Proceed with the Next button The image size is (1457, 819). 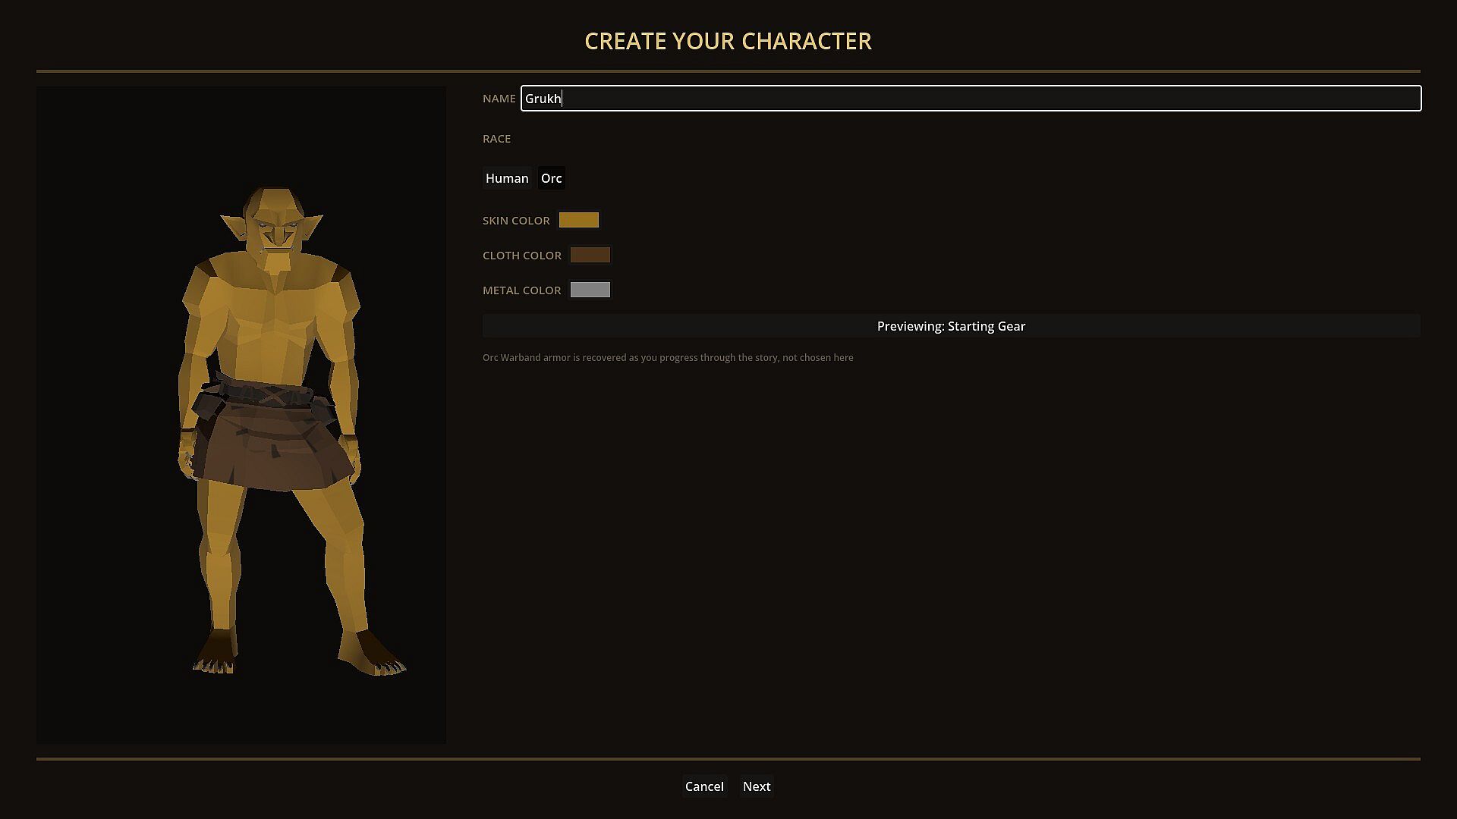[757, 786]
